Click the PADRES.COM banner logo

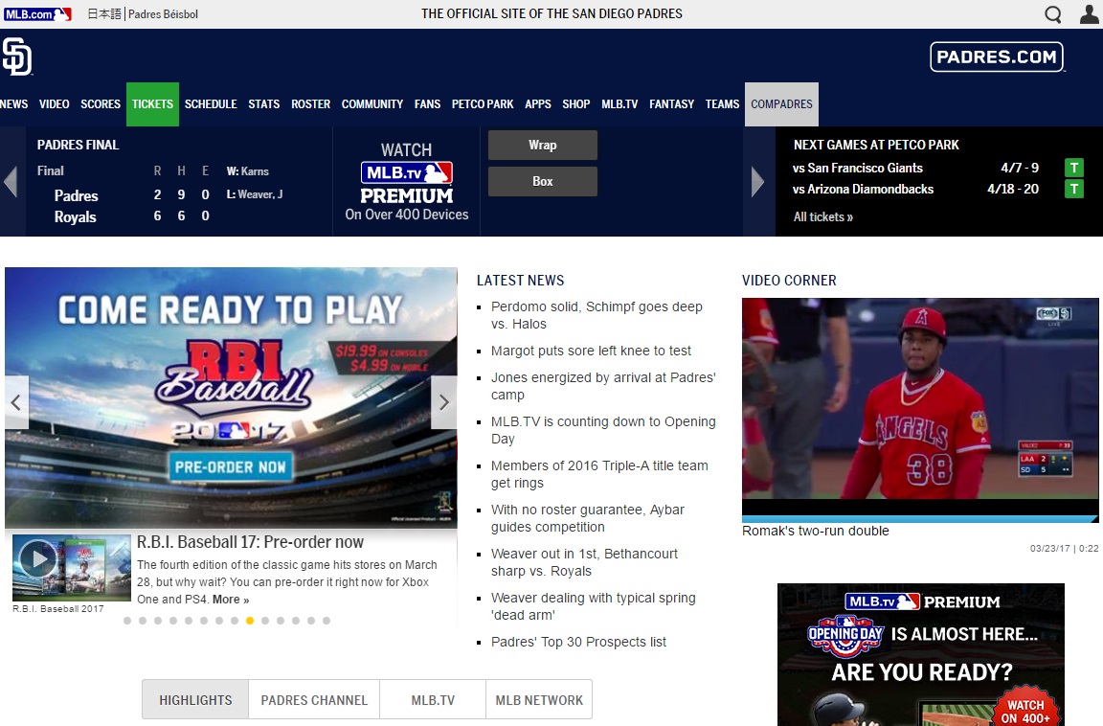point(996,57)
